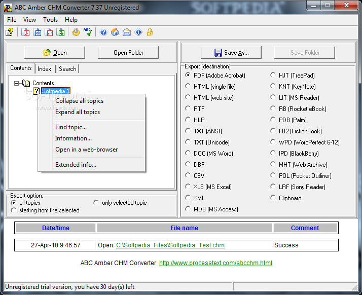Open options with the gear stamp icon

click(x=76, y=32)
